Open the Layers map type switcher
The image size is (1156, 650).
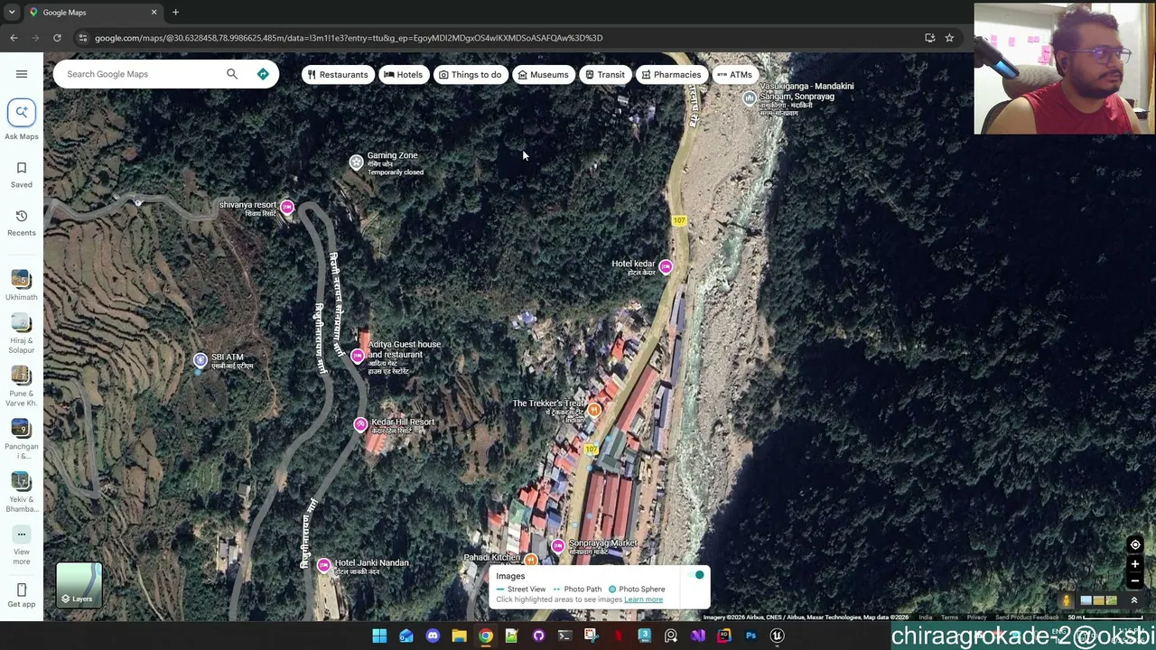click(79, 585)
